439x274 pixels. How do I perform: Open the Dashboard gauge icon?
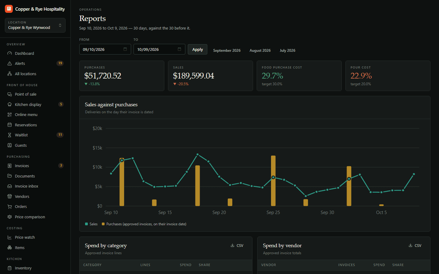9,53
